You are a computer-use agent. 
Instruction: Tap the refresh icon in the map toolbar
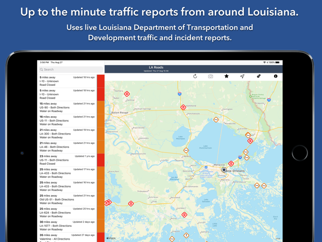click(x=195, y=77)
